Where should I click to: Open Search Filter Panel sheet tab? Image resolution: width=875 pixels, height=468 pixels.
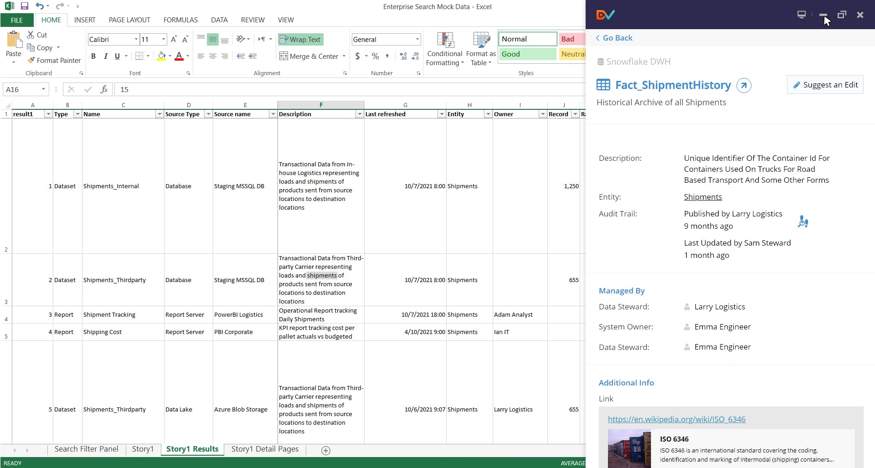pyautogui.click(x=87, y=449)
